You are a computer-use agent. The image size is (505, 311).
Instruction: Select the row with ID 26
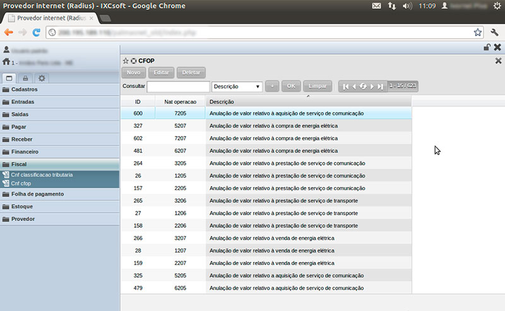coord(266,176)
